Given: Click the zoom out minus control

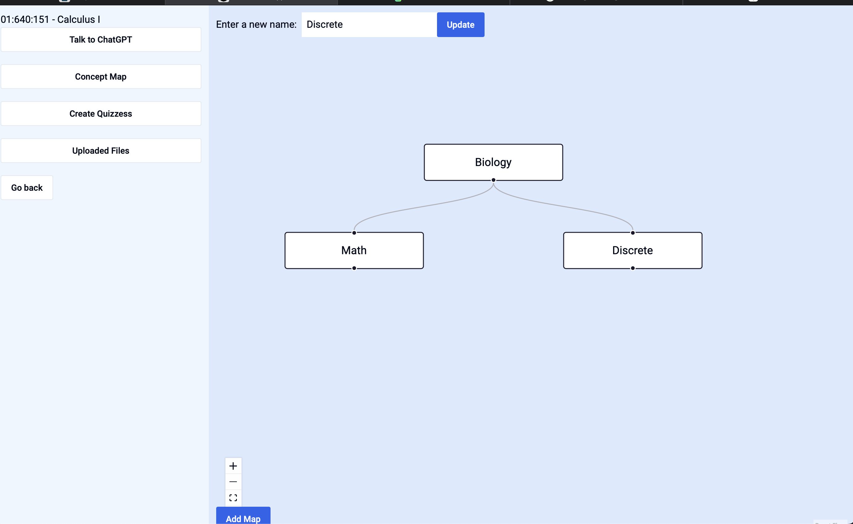Looking at the screenshot, I should pyautogui.click(x=233, y=482).
